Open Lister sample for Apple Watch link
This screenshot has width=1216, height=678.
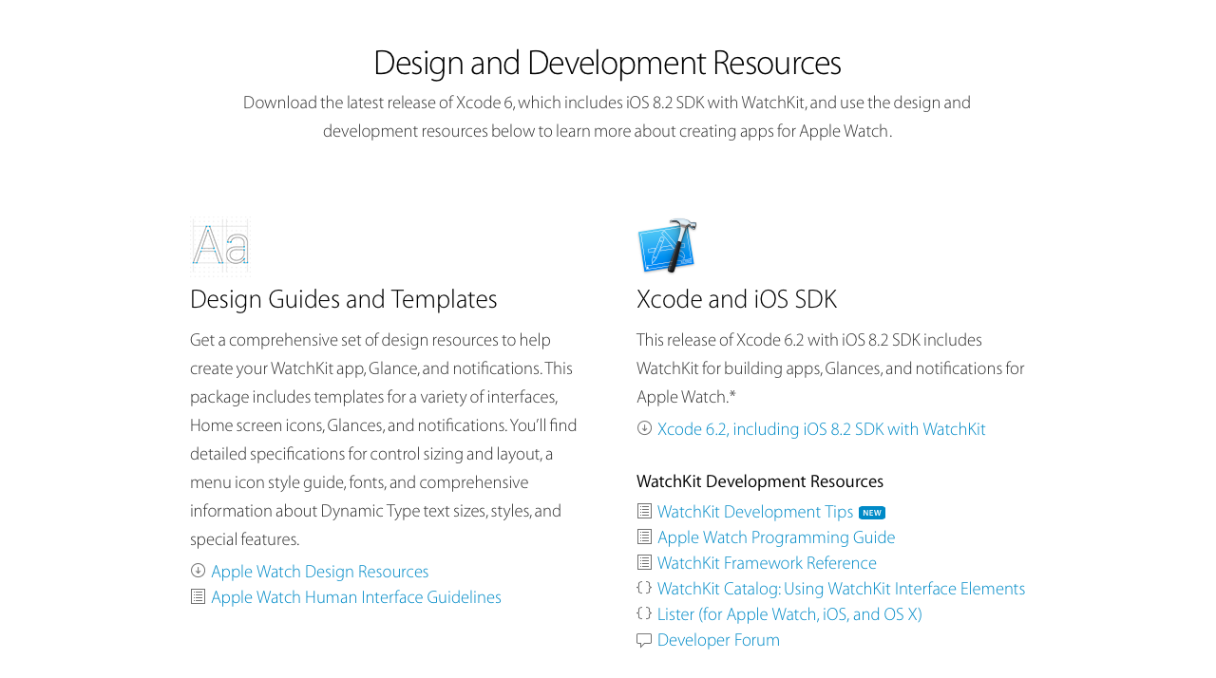789,614
